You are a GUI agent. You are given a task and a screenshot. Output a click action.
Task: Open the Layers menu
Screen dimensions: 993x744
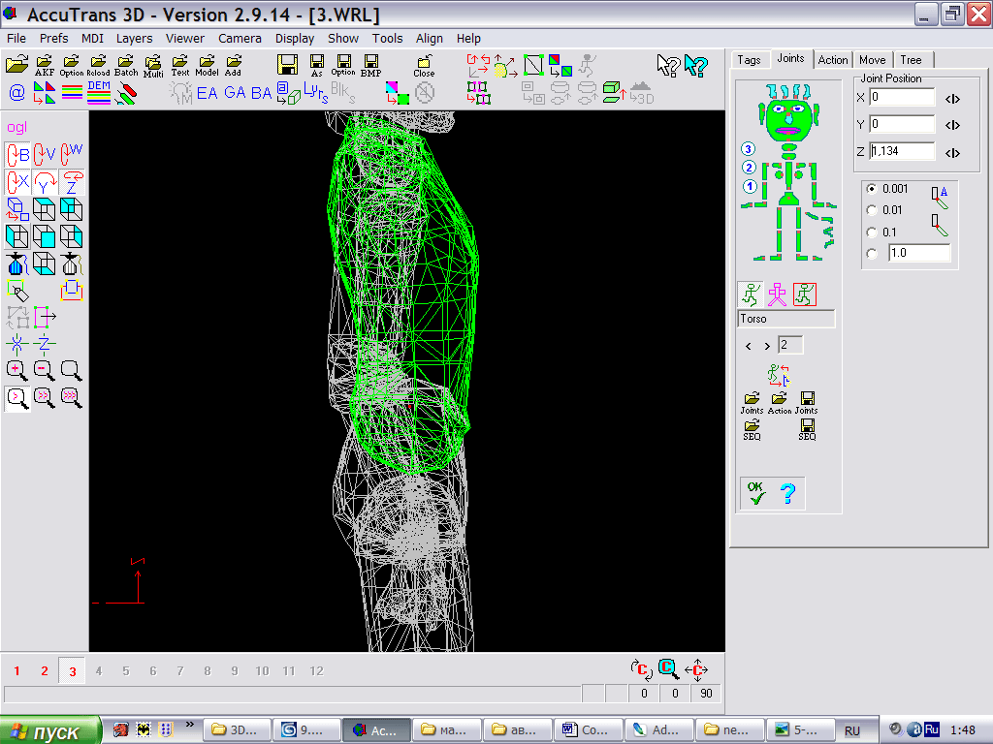[x=134, y=38]
